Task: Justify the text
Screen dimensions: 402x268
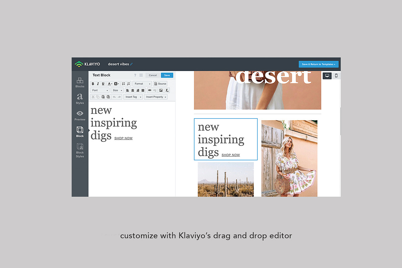Action: click(x=143, y=90)
